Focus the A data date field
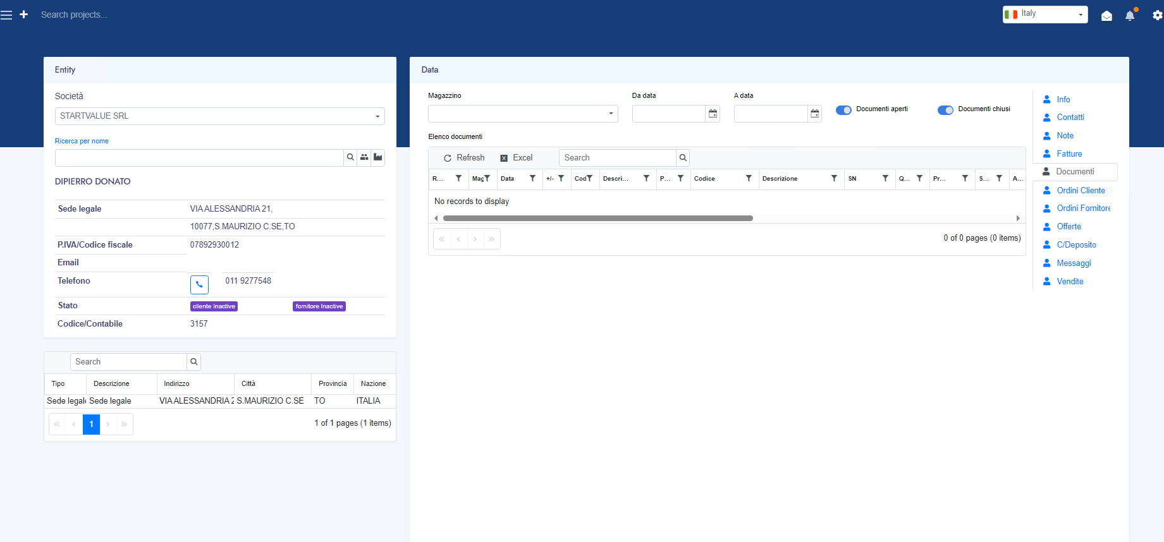Image resolution: width=1164 pixels, height=542 pixels. click(771, 114)
